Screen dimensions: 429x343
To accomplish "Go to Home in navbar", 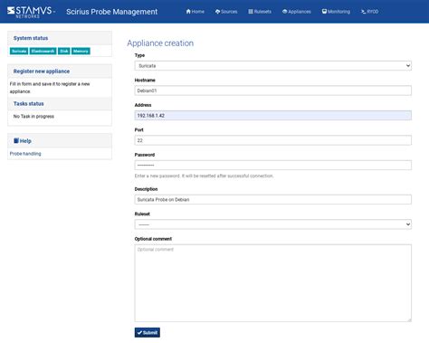I will [195, 12].
